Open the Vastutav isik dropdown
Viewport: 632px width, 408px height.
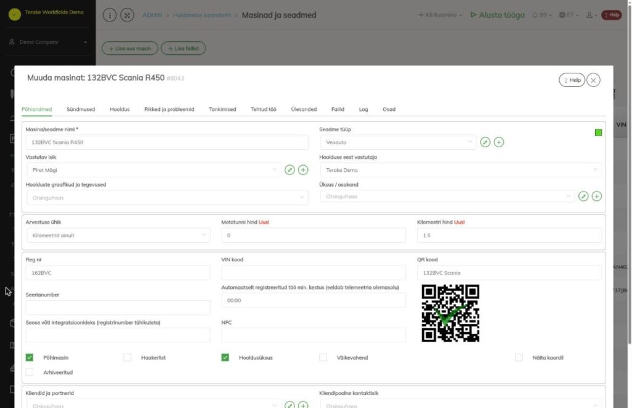click(154, 170)
